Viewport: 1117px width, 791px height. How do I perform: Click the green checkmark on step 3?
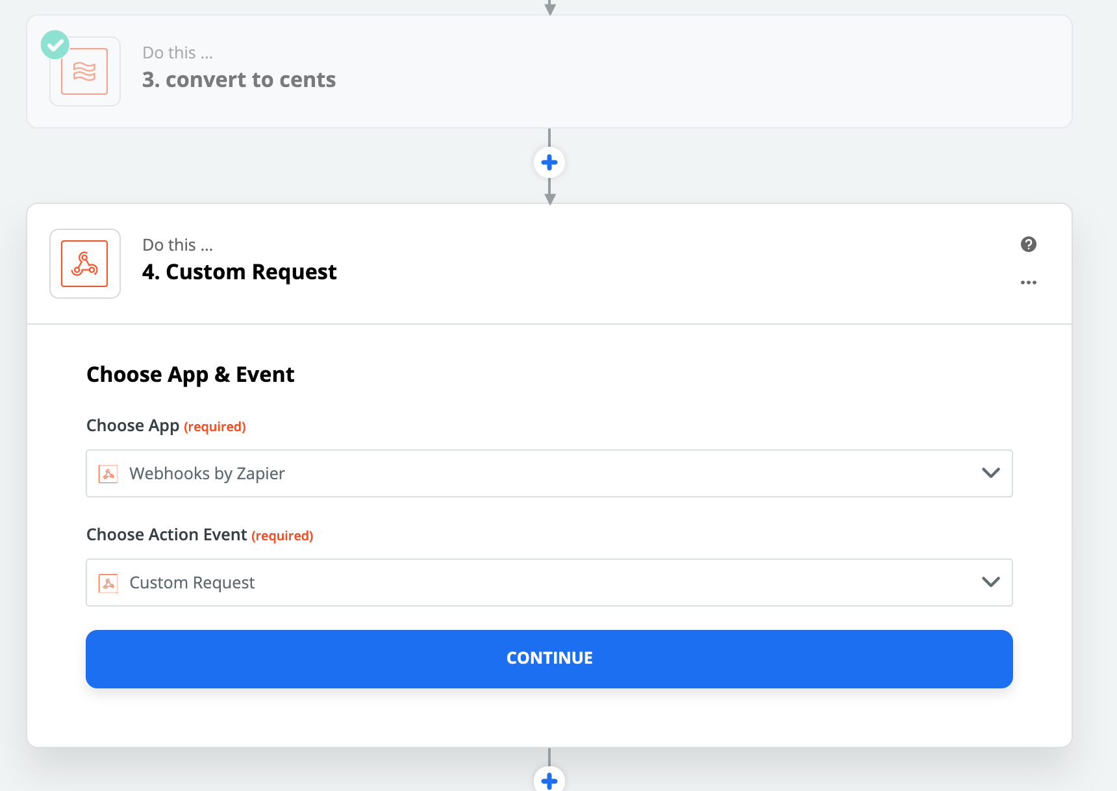(55, 45)
